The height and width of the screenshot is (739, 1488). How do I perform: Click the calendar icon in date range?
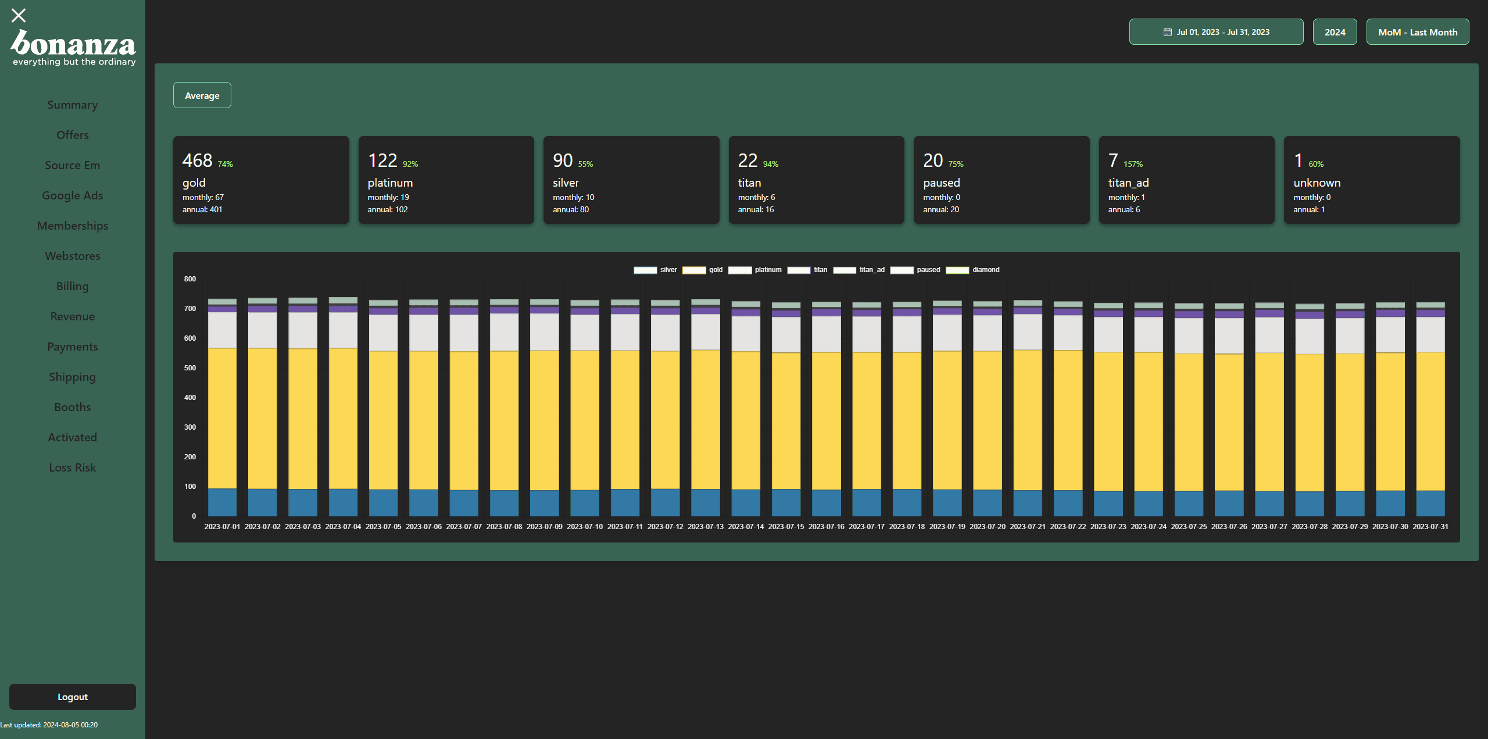(1167, 32)
